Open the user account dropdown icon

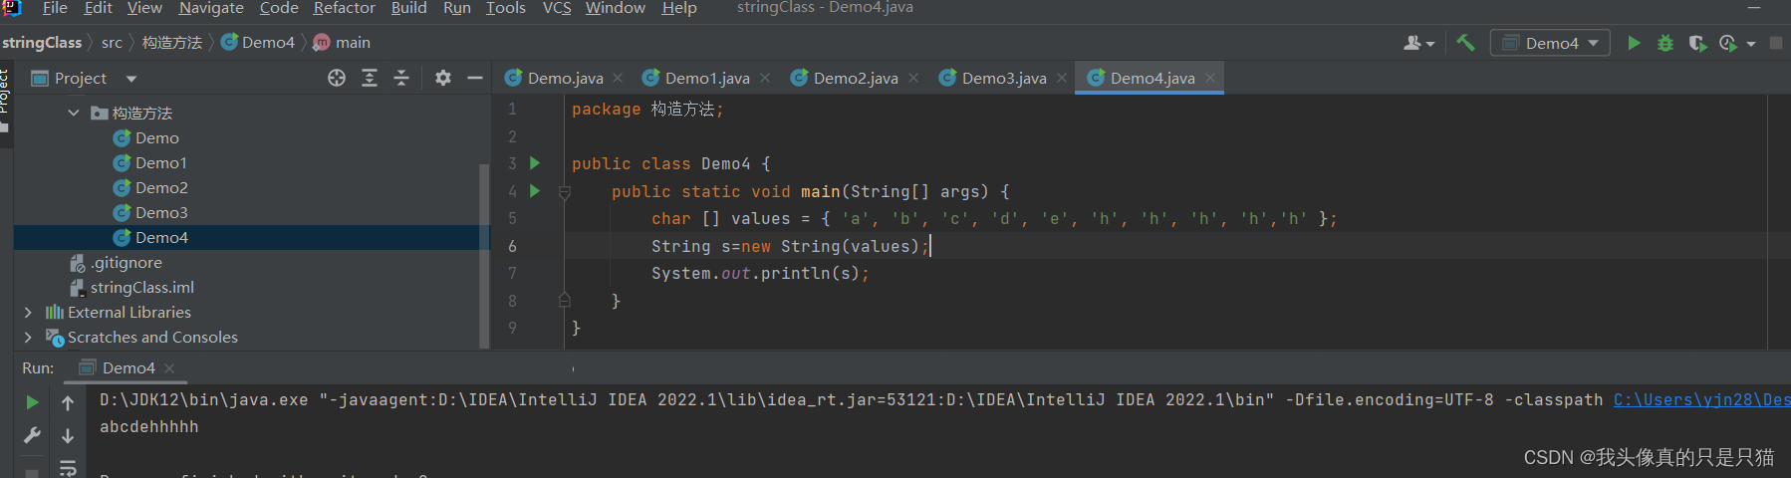(x=1418, y=43)
